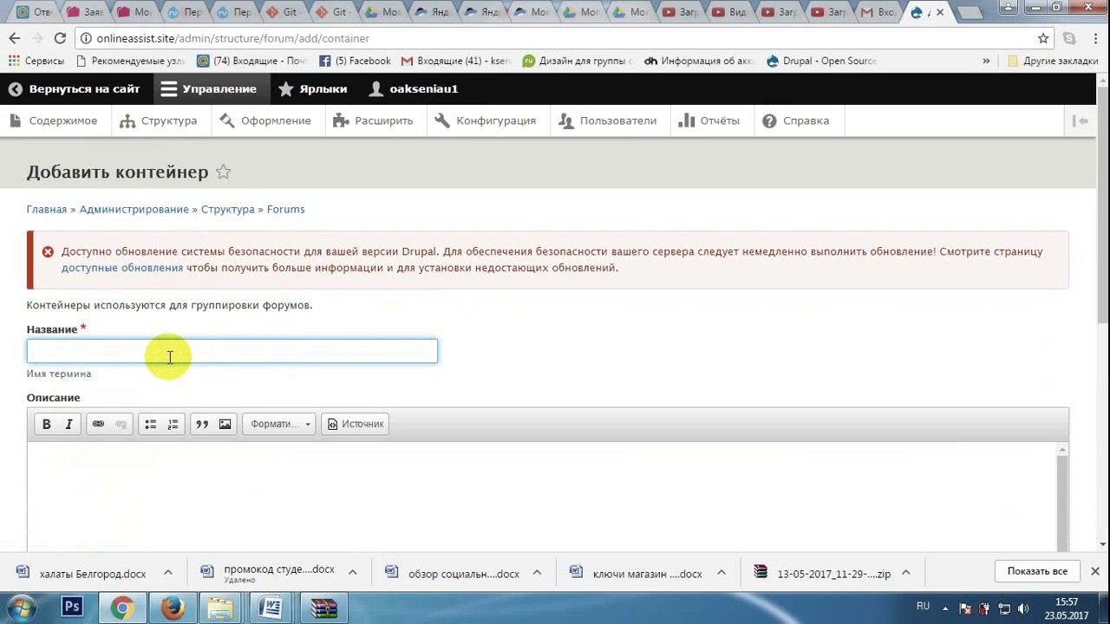Open Windows Explorer folder from taskbar
The image size is (1110, 624).
pos(221,608)
